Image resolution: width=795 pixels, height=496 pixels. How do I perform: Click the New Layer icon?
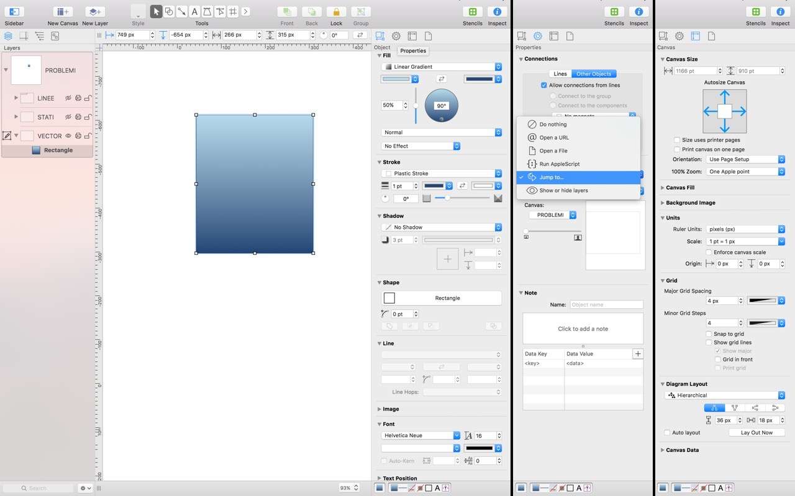point(94,12)
